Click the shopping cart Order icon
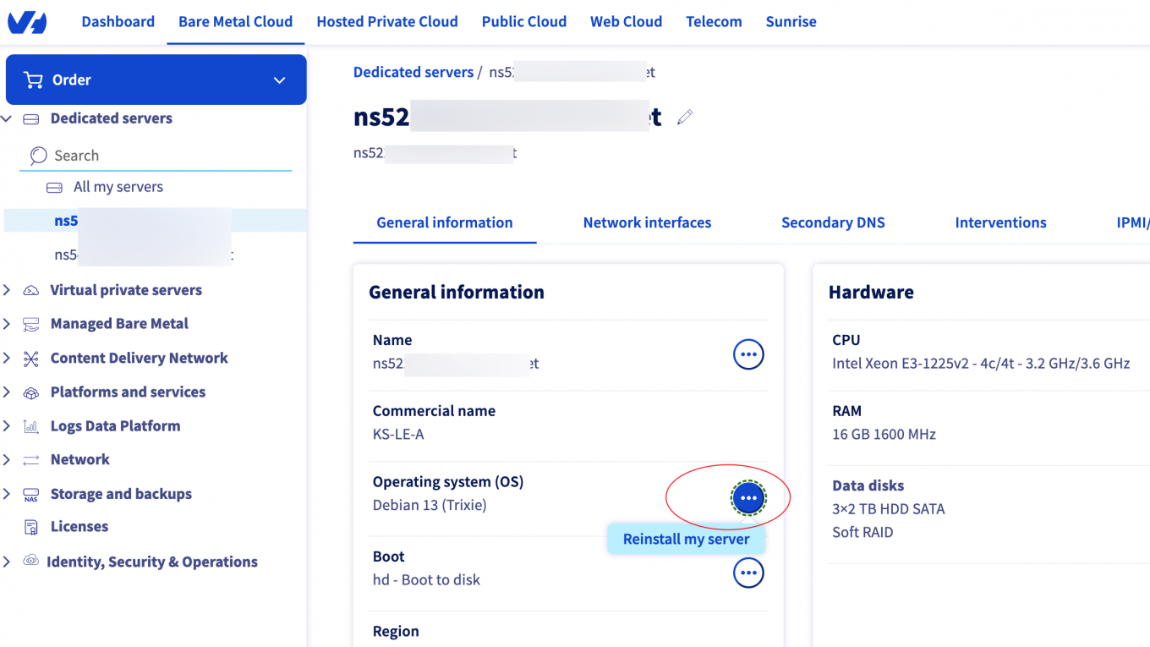 (x=34, y=80)
